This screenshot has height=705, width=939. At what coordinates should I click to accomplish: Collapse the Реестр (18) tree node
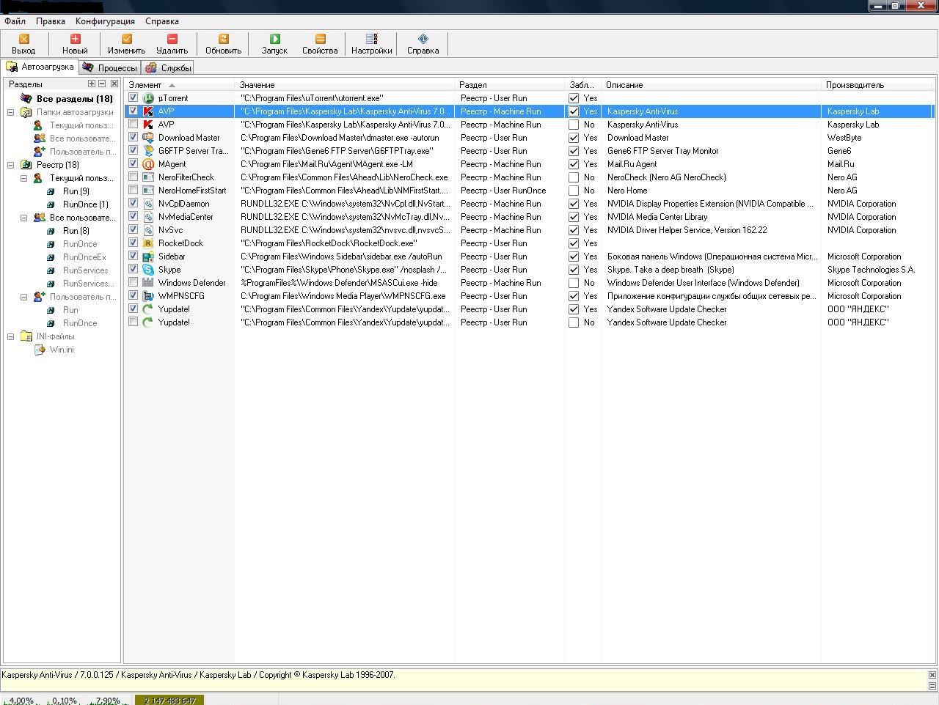click(11, 165)
